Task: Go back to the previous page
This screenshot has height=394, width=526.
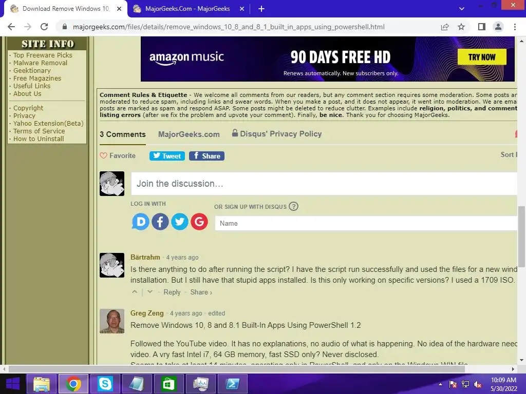Action: point(11,27)
